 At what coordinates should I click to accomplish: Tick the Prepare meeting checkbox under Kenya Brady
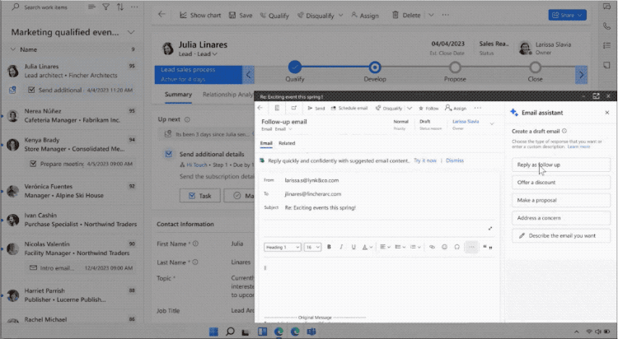click(x=33, y=164)
